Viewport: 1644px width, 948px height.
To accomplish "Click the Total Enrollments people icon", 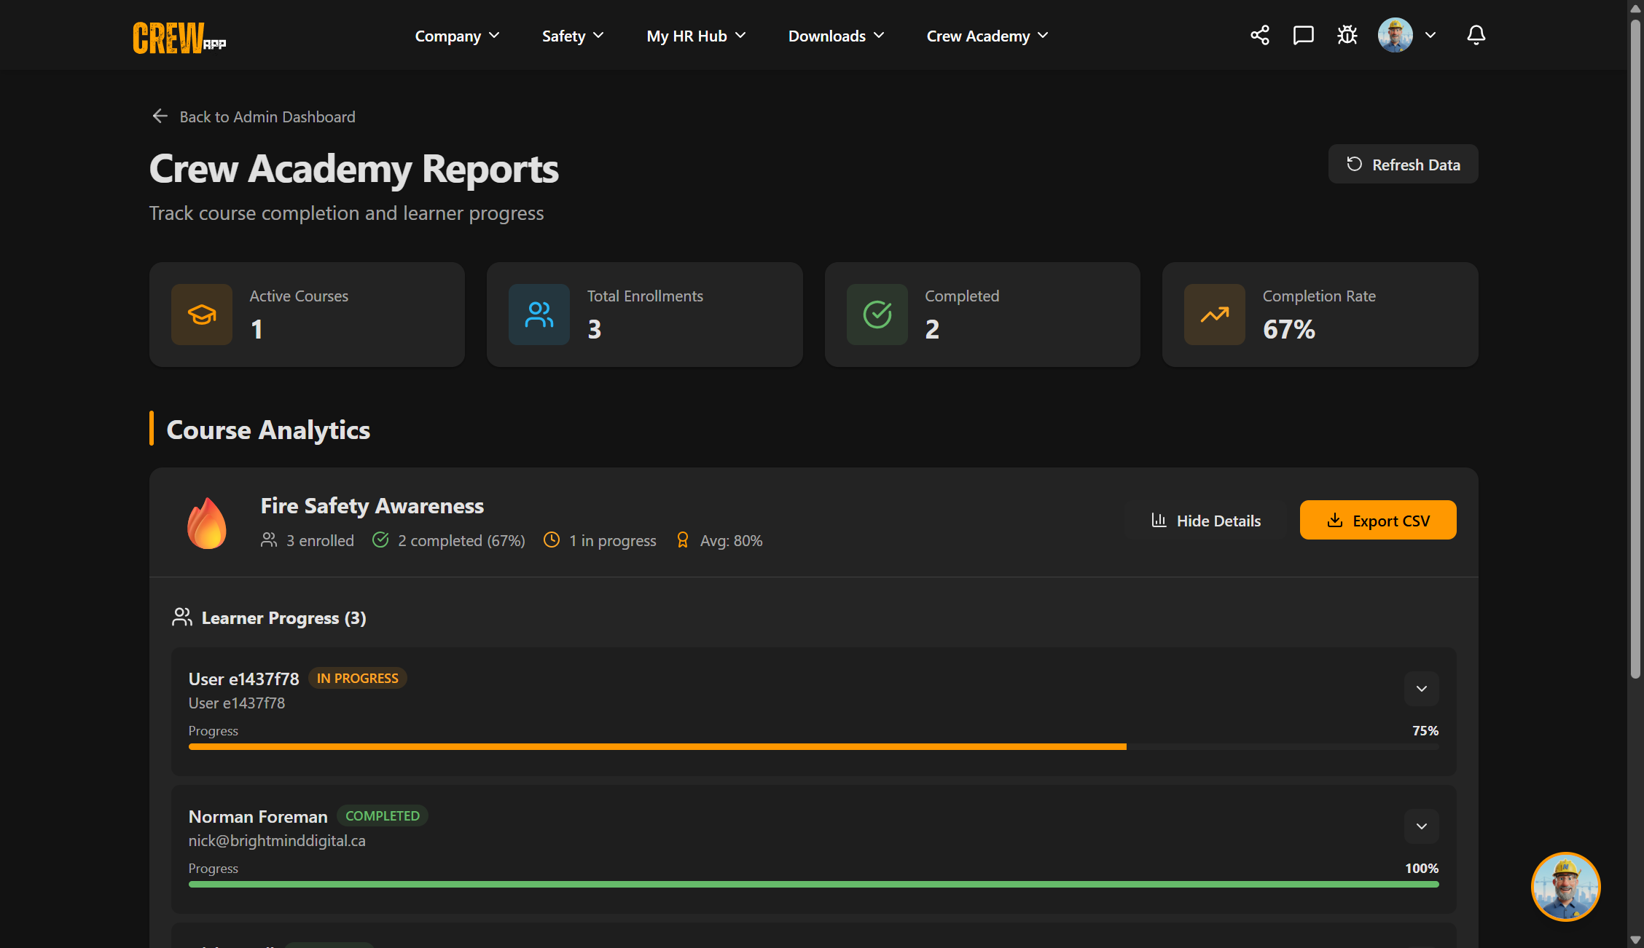I will point(539,315).
